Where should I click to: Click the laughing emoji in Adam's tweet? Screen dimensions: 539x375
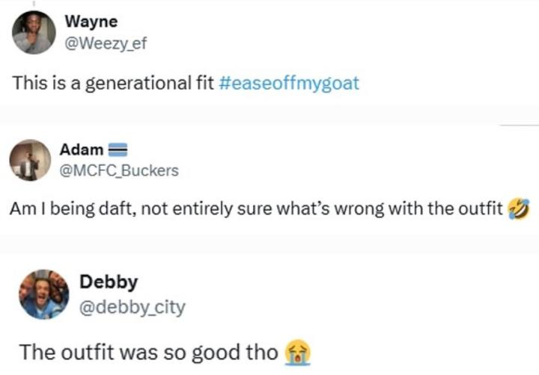(x=518, y=209)
